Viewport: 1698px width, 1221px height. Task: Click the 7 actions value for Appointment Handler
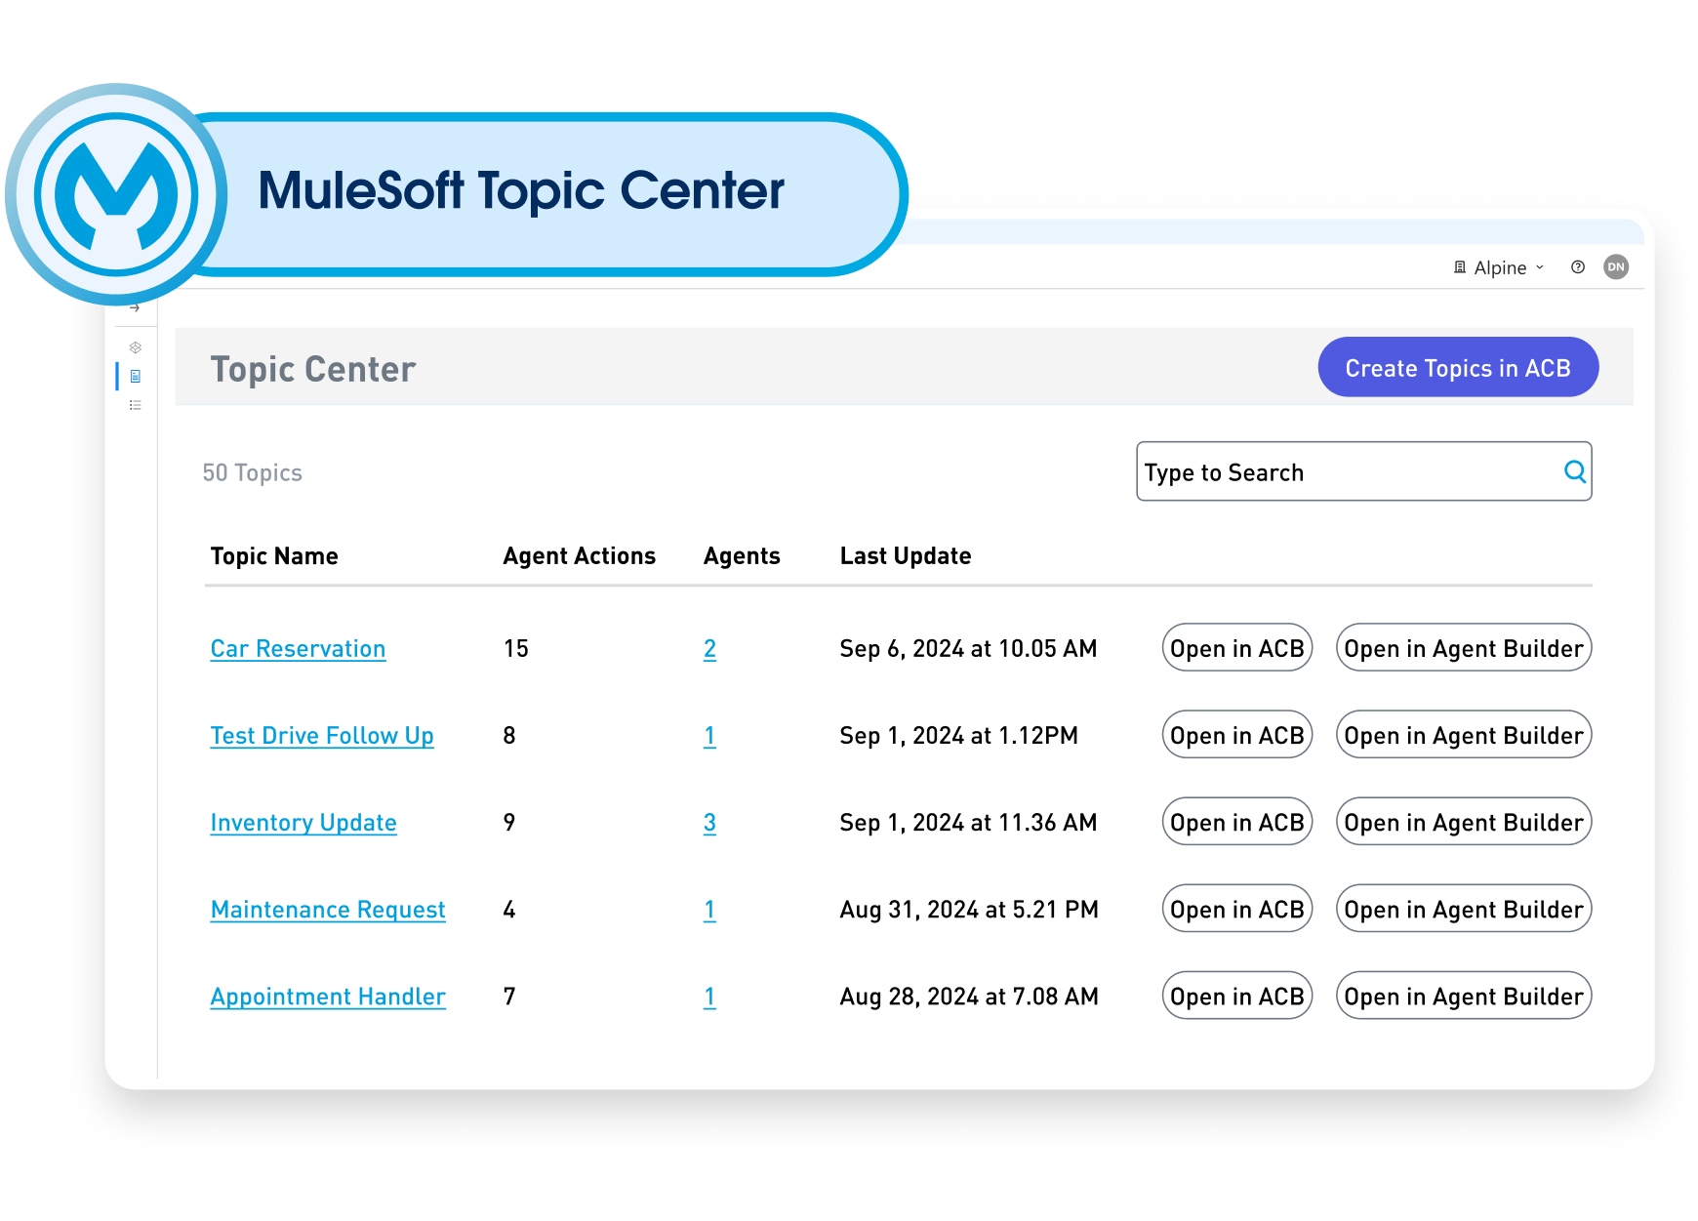click(x=509, y=997)
